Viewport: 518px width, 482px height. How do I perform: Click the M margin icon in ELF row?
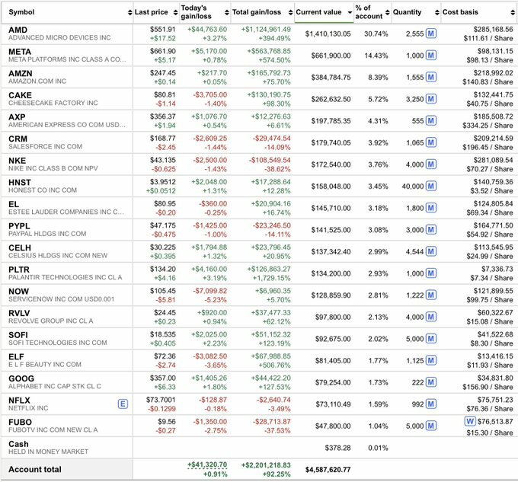click(431, 360)
